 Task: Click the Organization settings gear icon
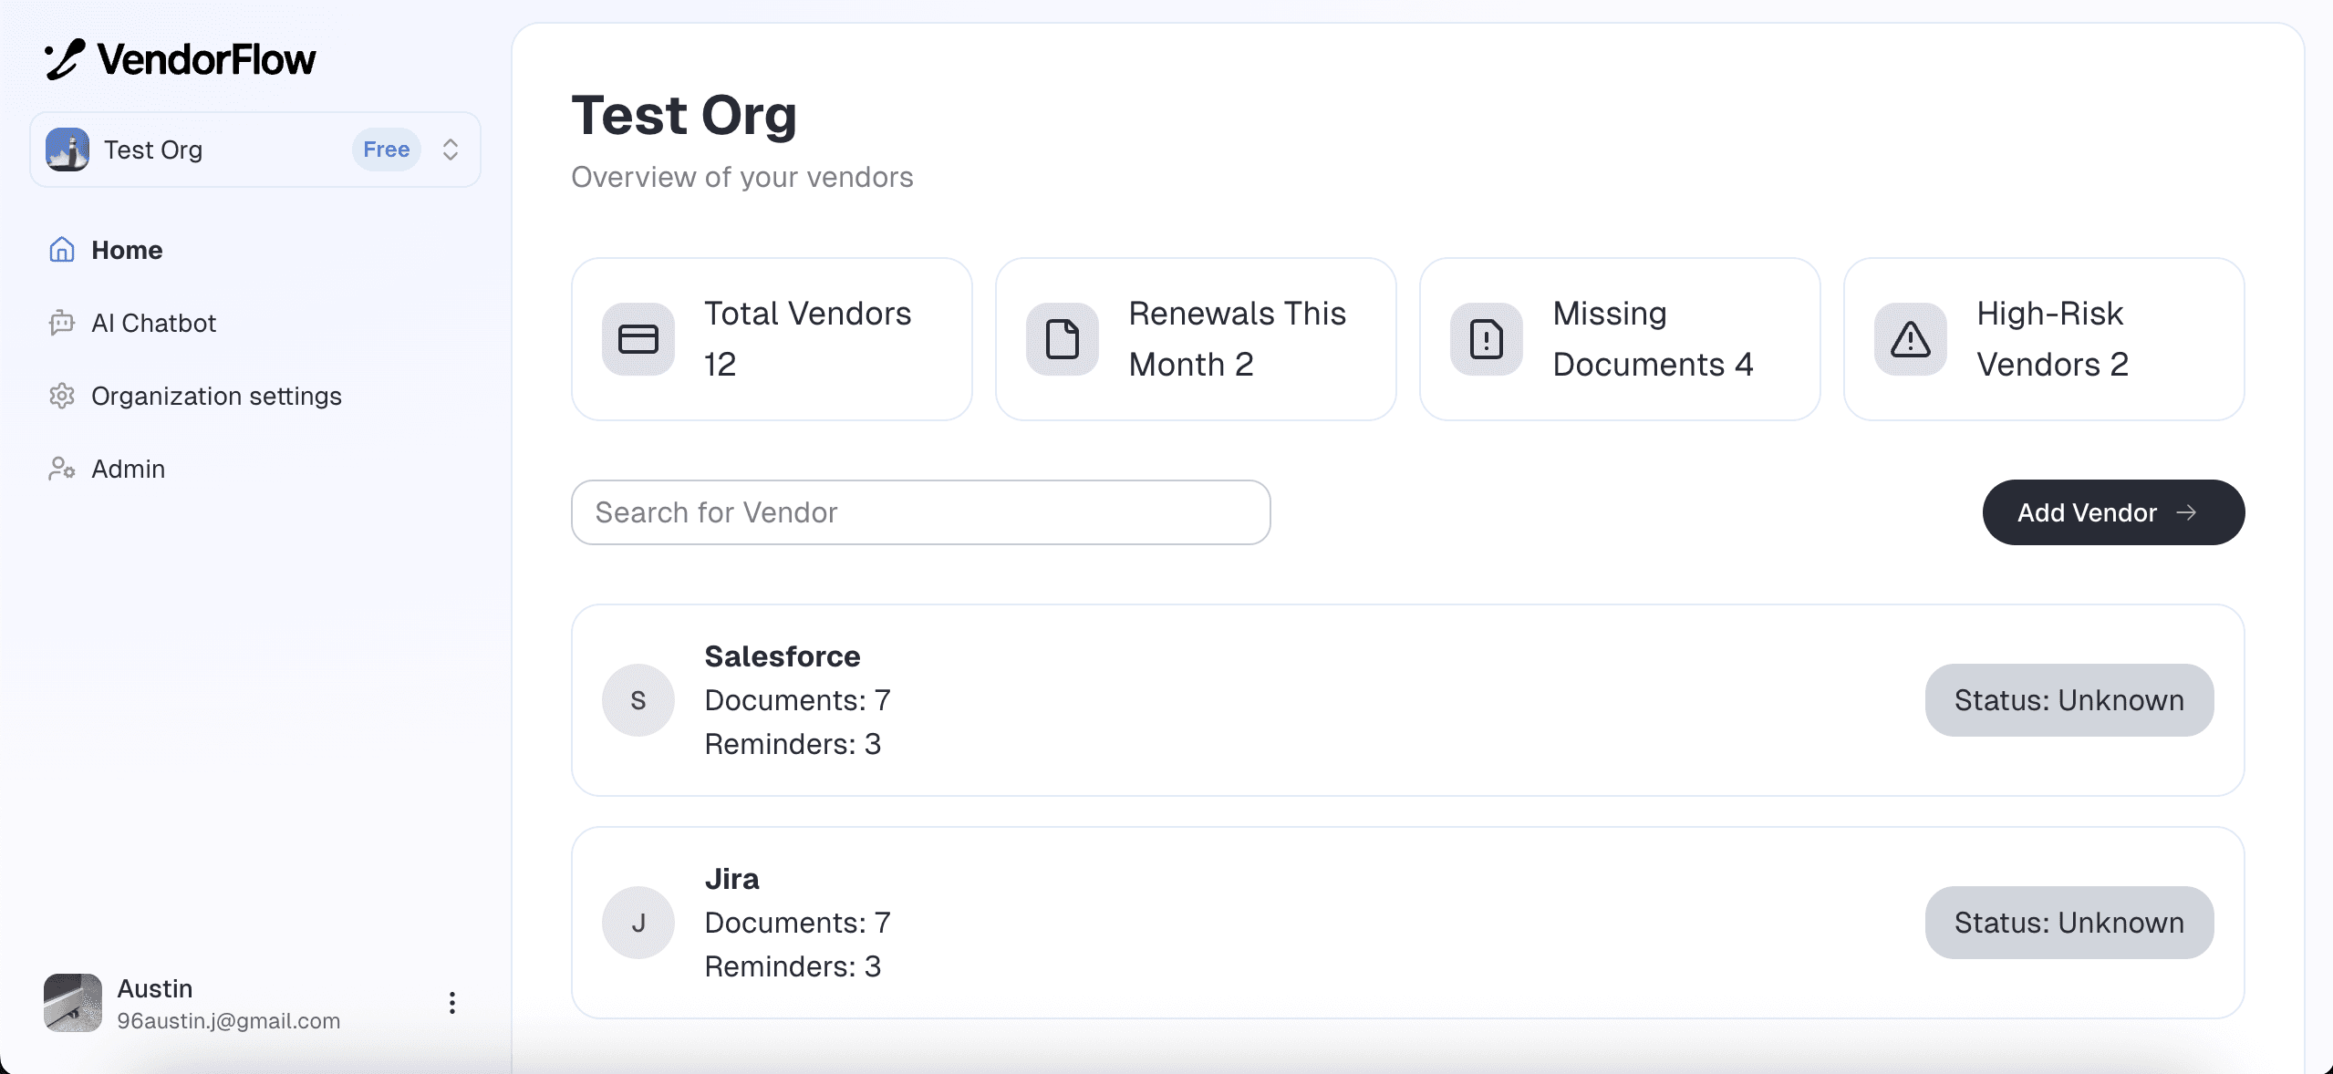62,396
